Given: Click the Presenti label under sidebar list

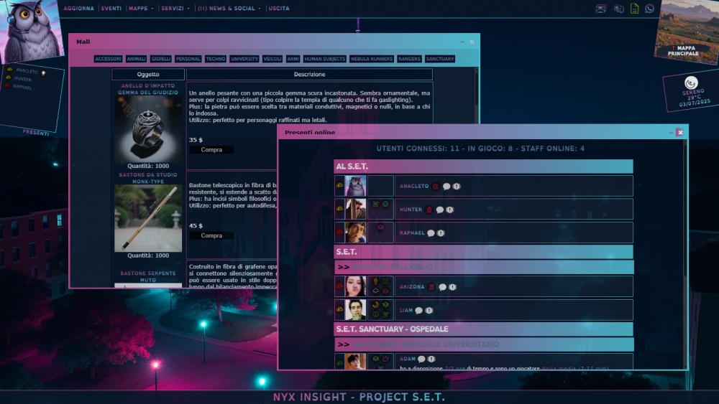Looking at the screenshot, I should click(36, 133).
